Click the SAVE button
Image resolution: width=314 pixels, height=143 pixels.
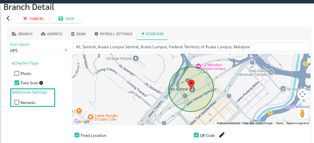click(67, 18)
